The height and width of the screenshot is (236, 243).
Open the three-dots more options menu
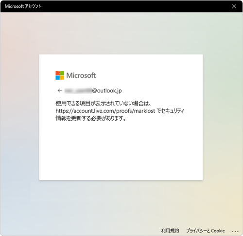point(235,231)
